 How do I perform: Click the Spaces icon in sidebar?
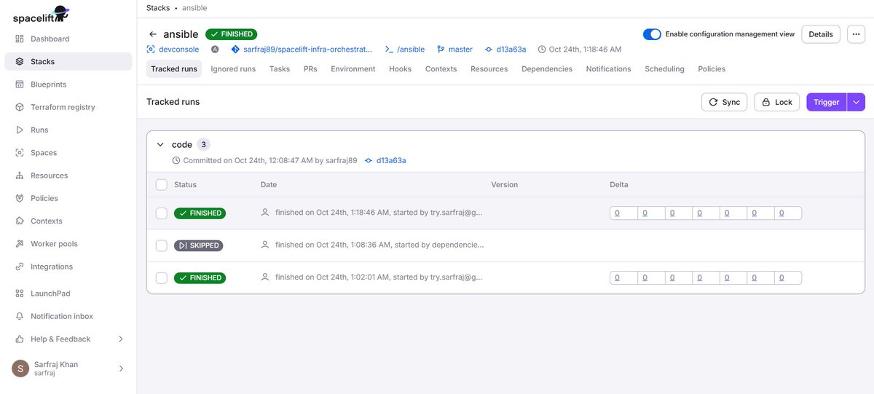[x=20, y=153]
